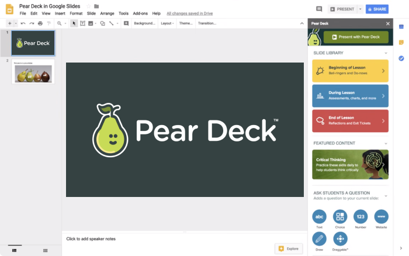Select slide 2 thumbnail with pears
The image size is (409, 256).
33,71
